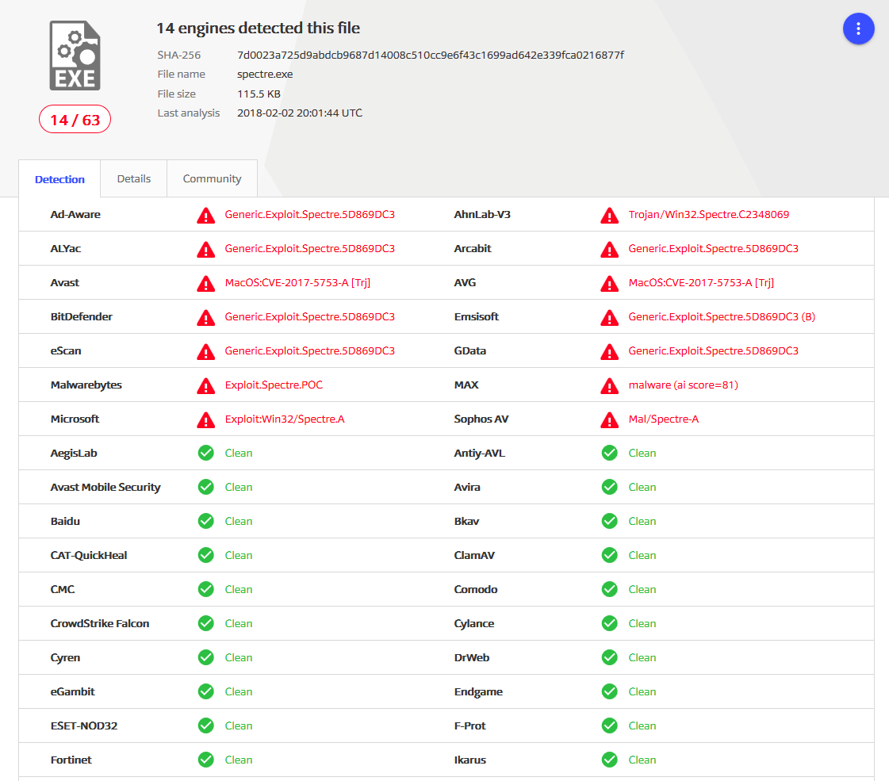Image resolution: width=889 pixels, height=781 pixels.
Task: Click MAX result malware (ai score=81)
Action: [x=683, y=385]
